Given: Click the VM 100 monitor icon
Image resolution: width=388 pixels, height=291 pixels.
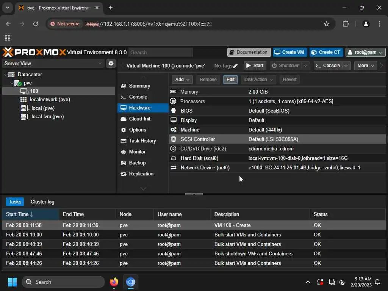Looking at the screenshot, I should point(25,91).
